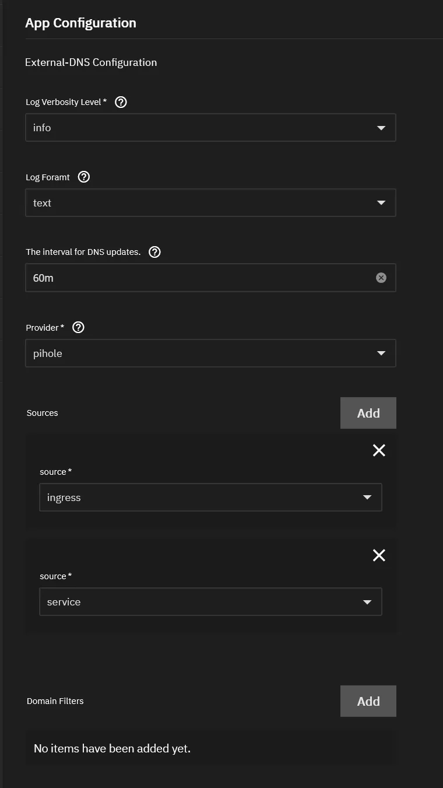Open the service source dropdown

pos(210,601)
